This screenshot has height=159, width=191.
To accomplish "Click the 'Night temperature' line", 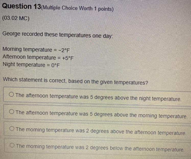I will (x=31, y=65).
